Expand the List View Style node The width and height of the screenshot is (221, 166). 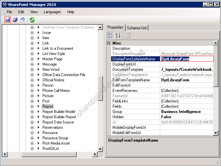[x=32, y=54]
